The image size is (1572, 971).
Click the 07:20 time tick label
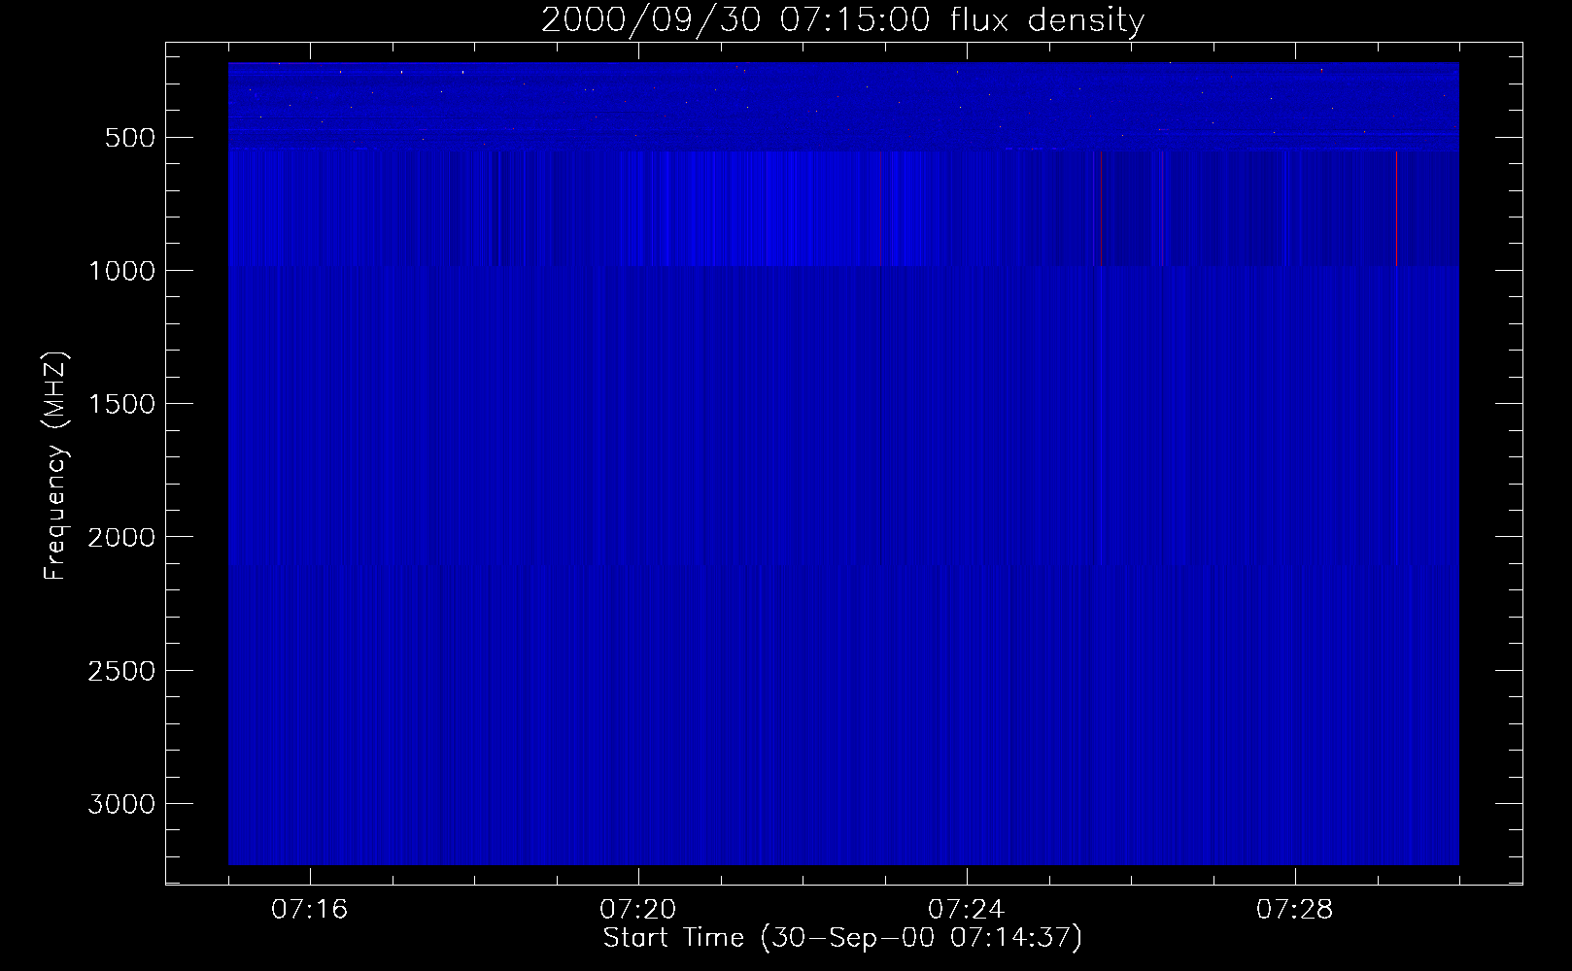click(637, 910)
